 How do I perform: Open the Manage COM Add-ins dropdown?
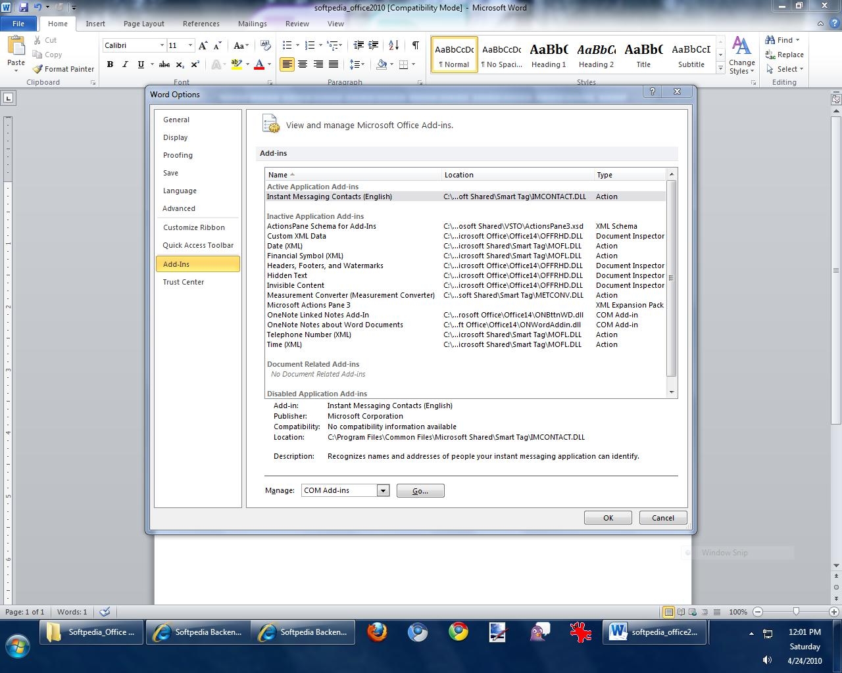point(383,491)
